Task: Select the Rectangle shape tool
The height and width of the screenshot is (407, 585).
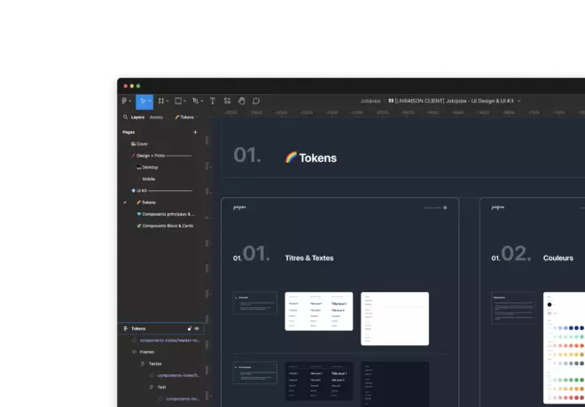Action: pyautogui.click(x=178, y=101)
